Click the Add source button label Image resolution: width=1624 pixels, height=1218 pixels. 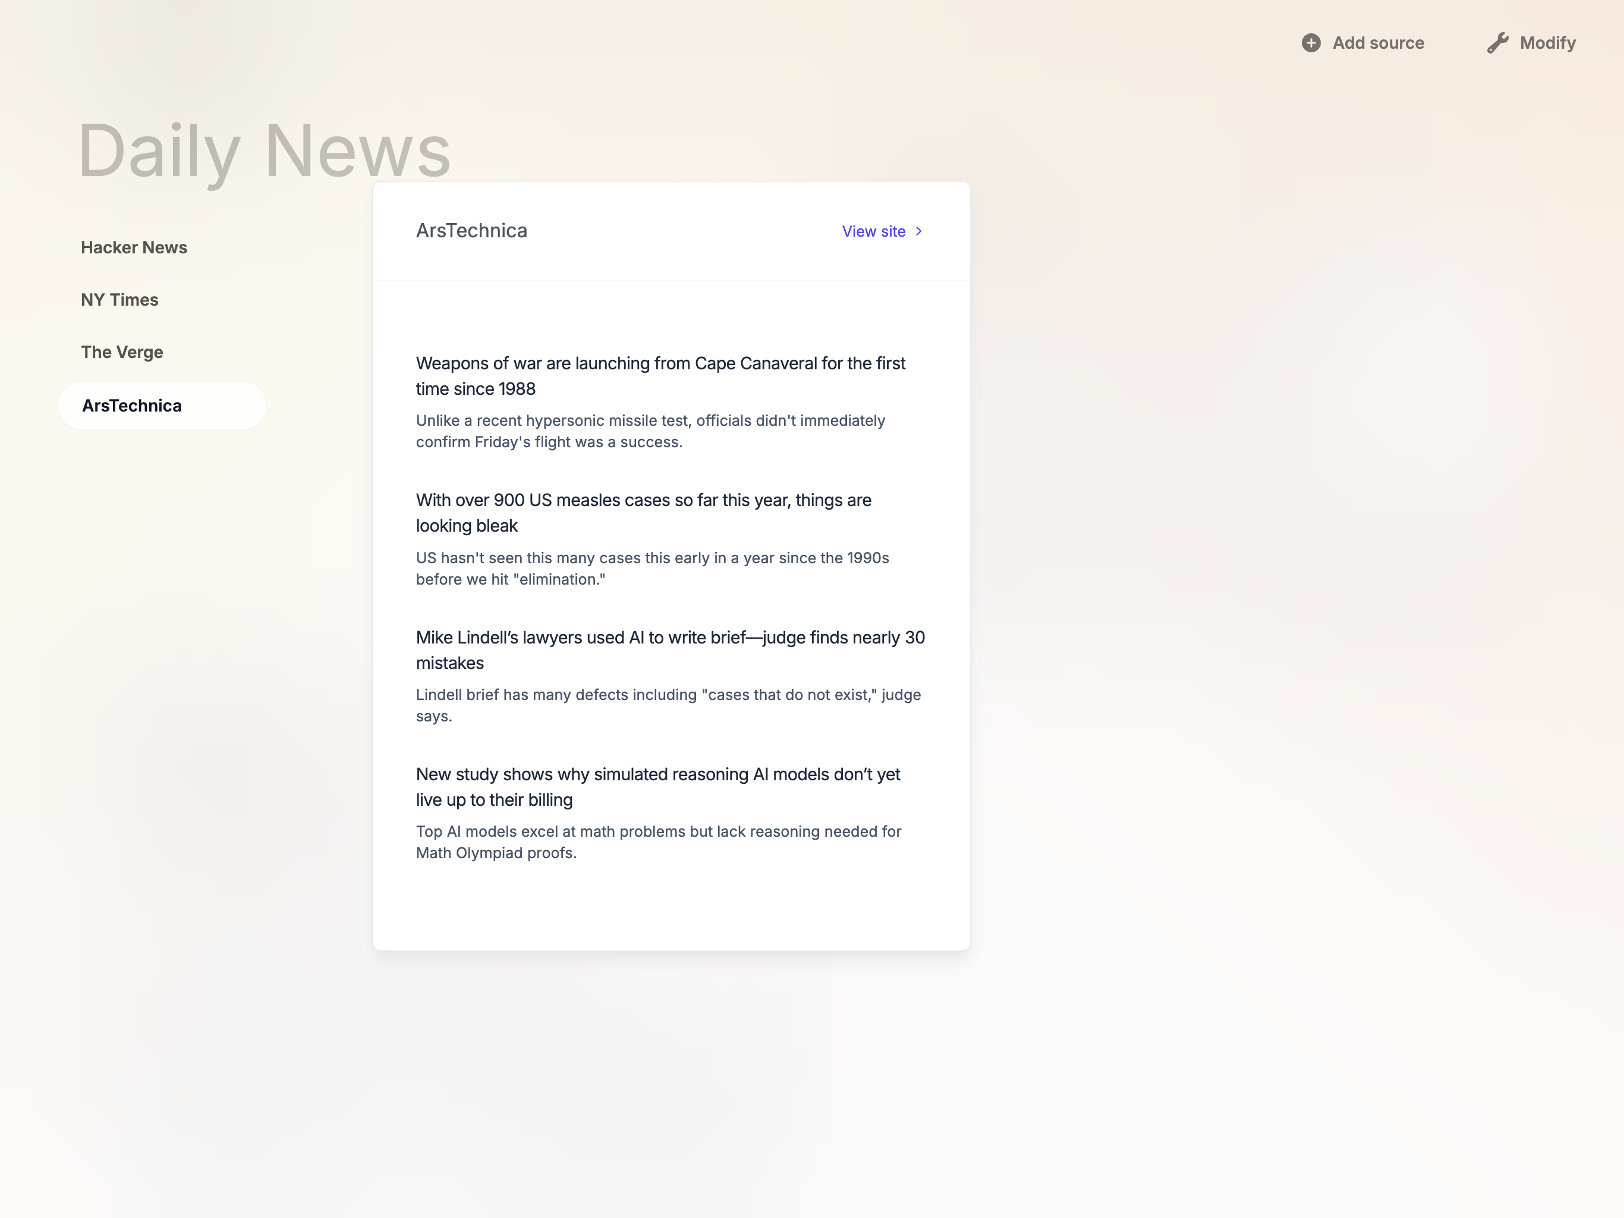click(1378, 43)
